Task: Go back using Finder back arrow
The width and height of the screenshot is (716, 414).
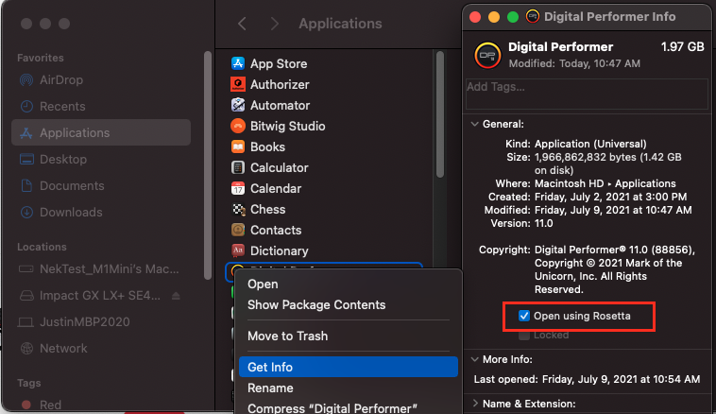Action: [x=243, y=24]
